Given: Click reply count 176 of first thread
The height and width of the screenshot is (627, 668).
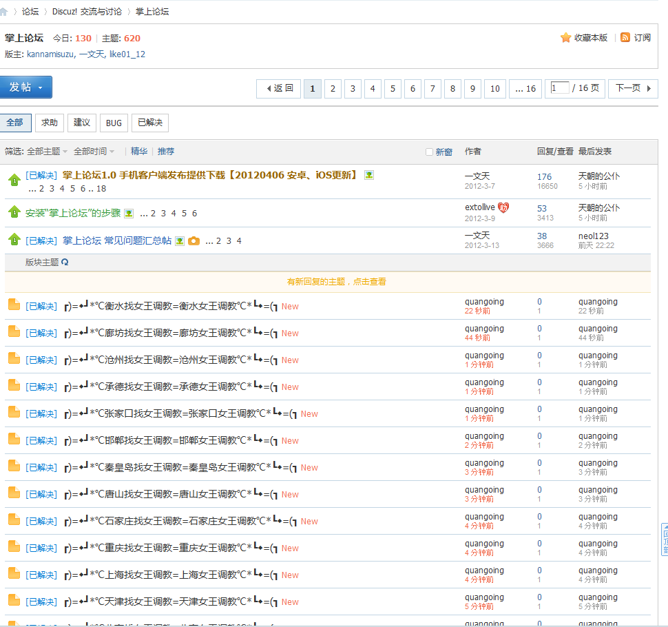Looking at the screenshot, I should tap(544, 176).
